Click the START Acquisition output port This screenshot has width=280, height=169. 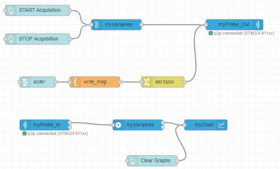[70, 10]
